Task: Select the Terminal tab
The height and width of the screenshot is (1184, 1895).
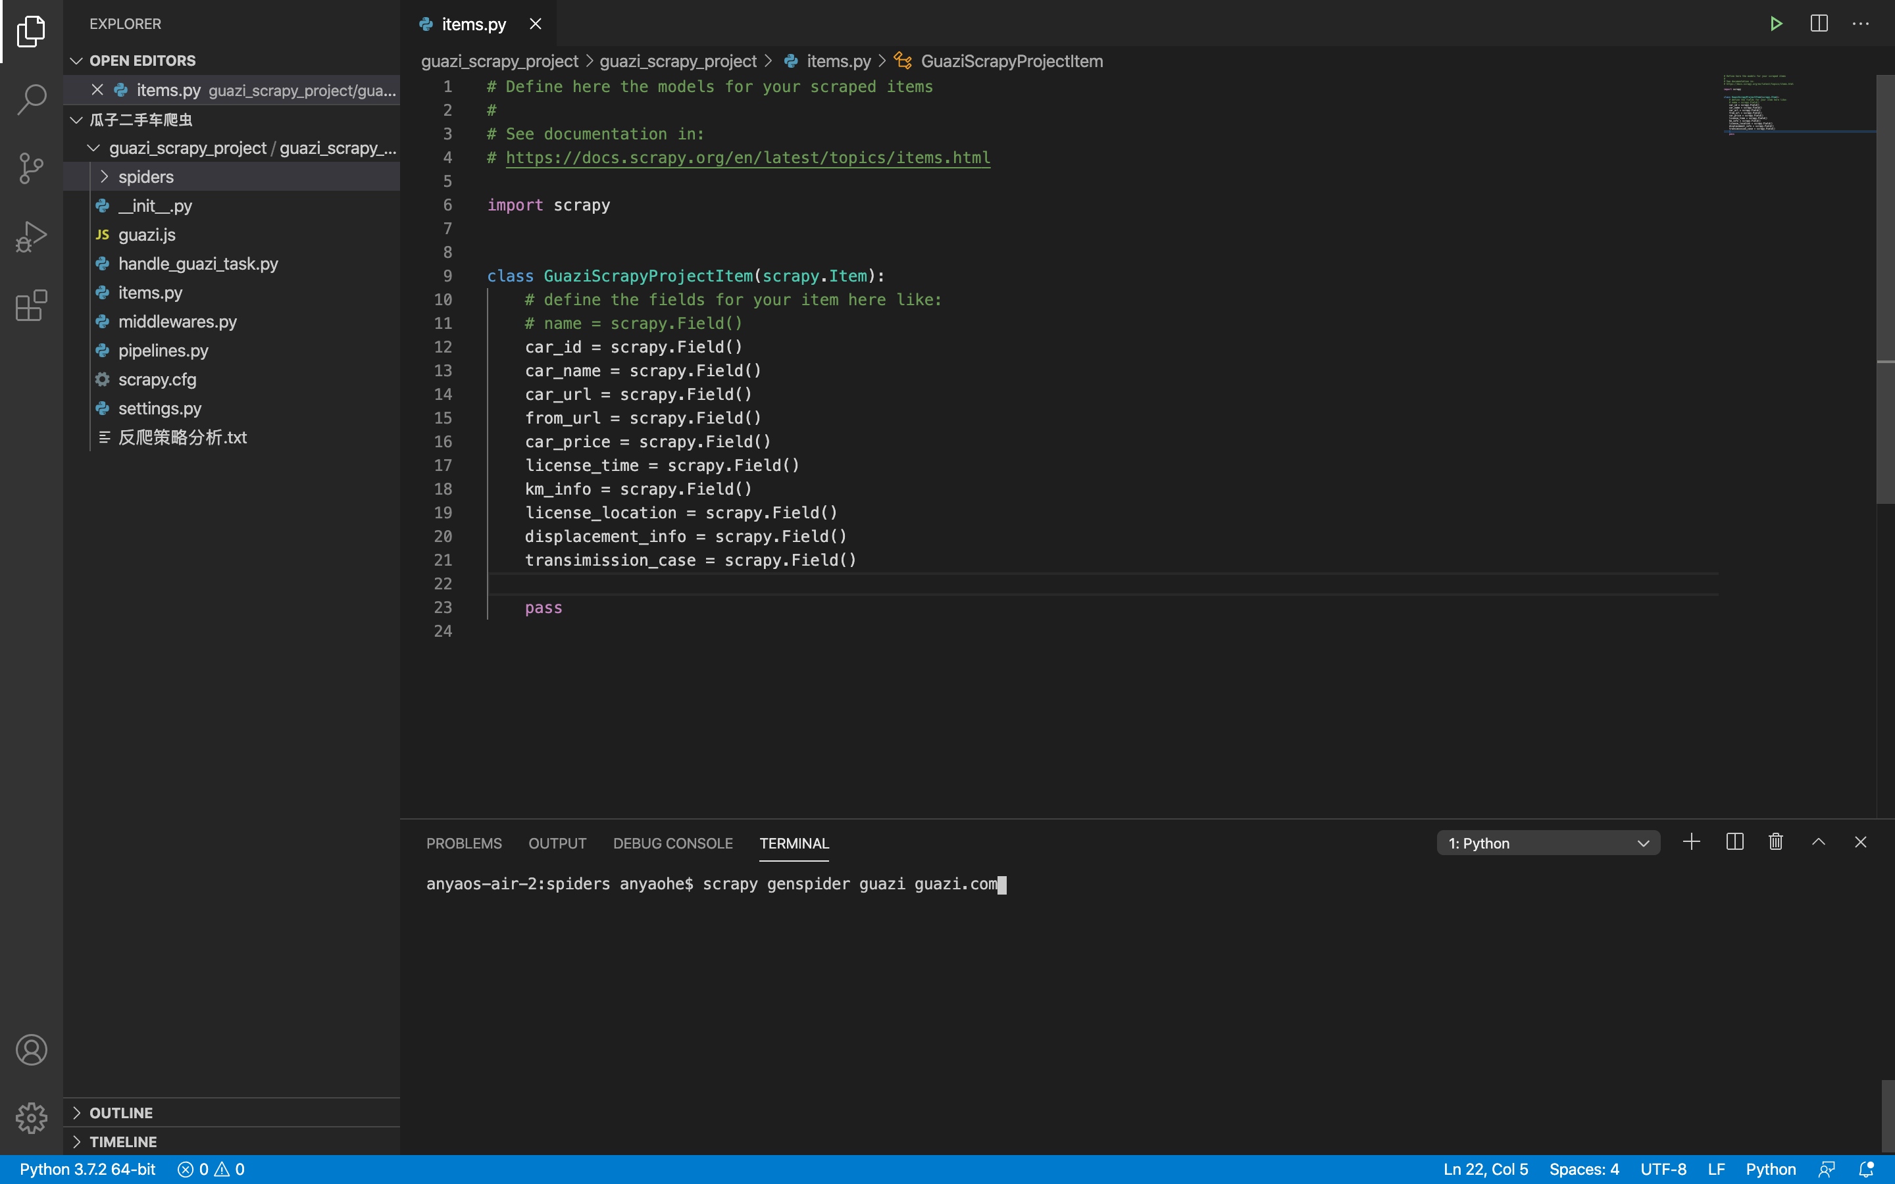Action: (x=794, y=843)
